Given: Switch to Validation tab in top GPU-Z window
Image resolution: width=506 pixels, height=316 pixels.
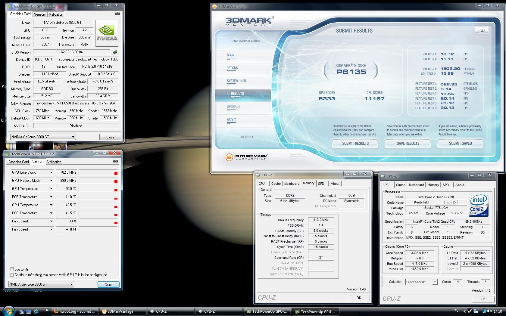Looking at the screenshot, I should coord(56,14).
